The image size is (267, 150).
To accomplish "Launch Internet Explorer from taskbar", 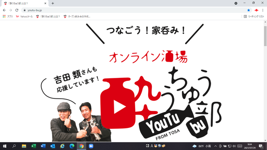I will (62, 146).
